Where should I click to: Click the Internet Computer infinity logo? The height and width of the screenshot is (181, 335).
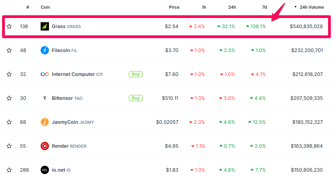tap(45, 74)
